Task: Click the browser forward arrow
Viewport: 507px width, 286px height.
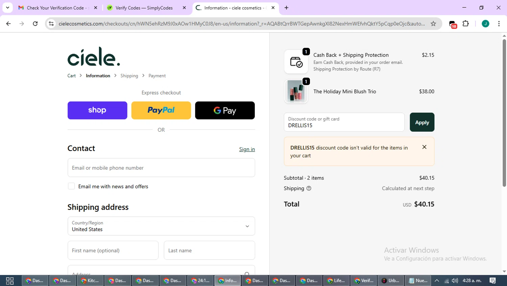Action: [22, 24]
